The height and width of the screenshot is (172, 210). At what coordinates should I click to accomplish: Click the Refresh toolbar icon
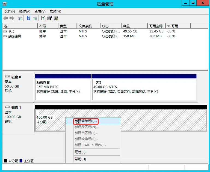click(43, 18)
